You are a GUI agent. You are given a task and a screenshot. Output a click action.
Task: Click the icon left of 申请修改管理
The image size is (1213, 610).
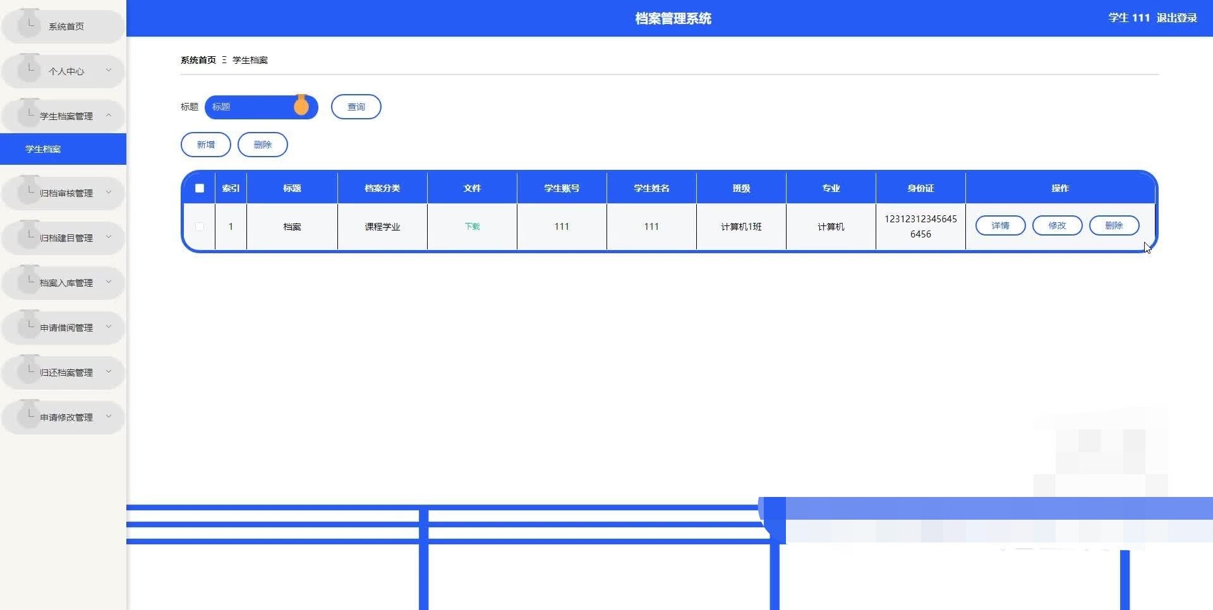29,415
